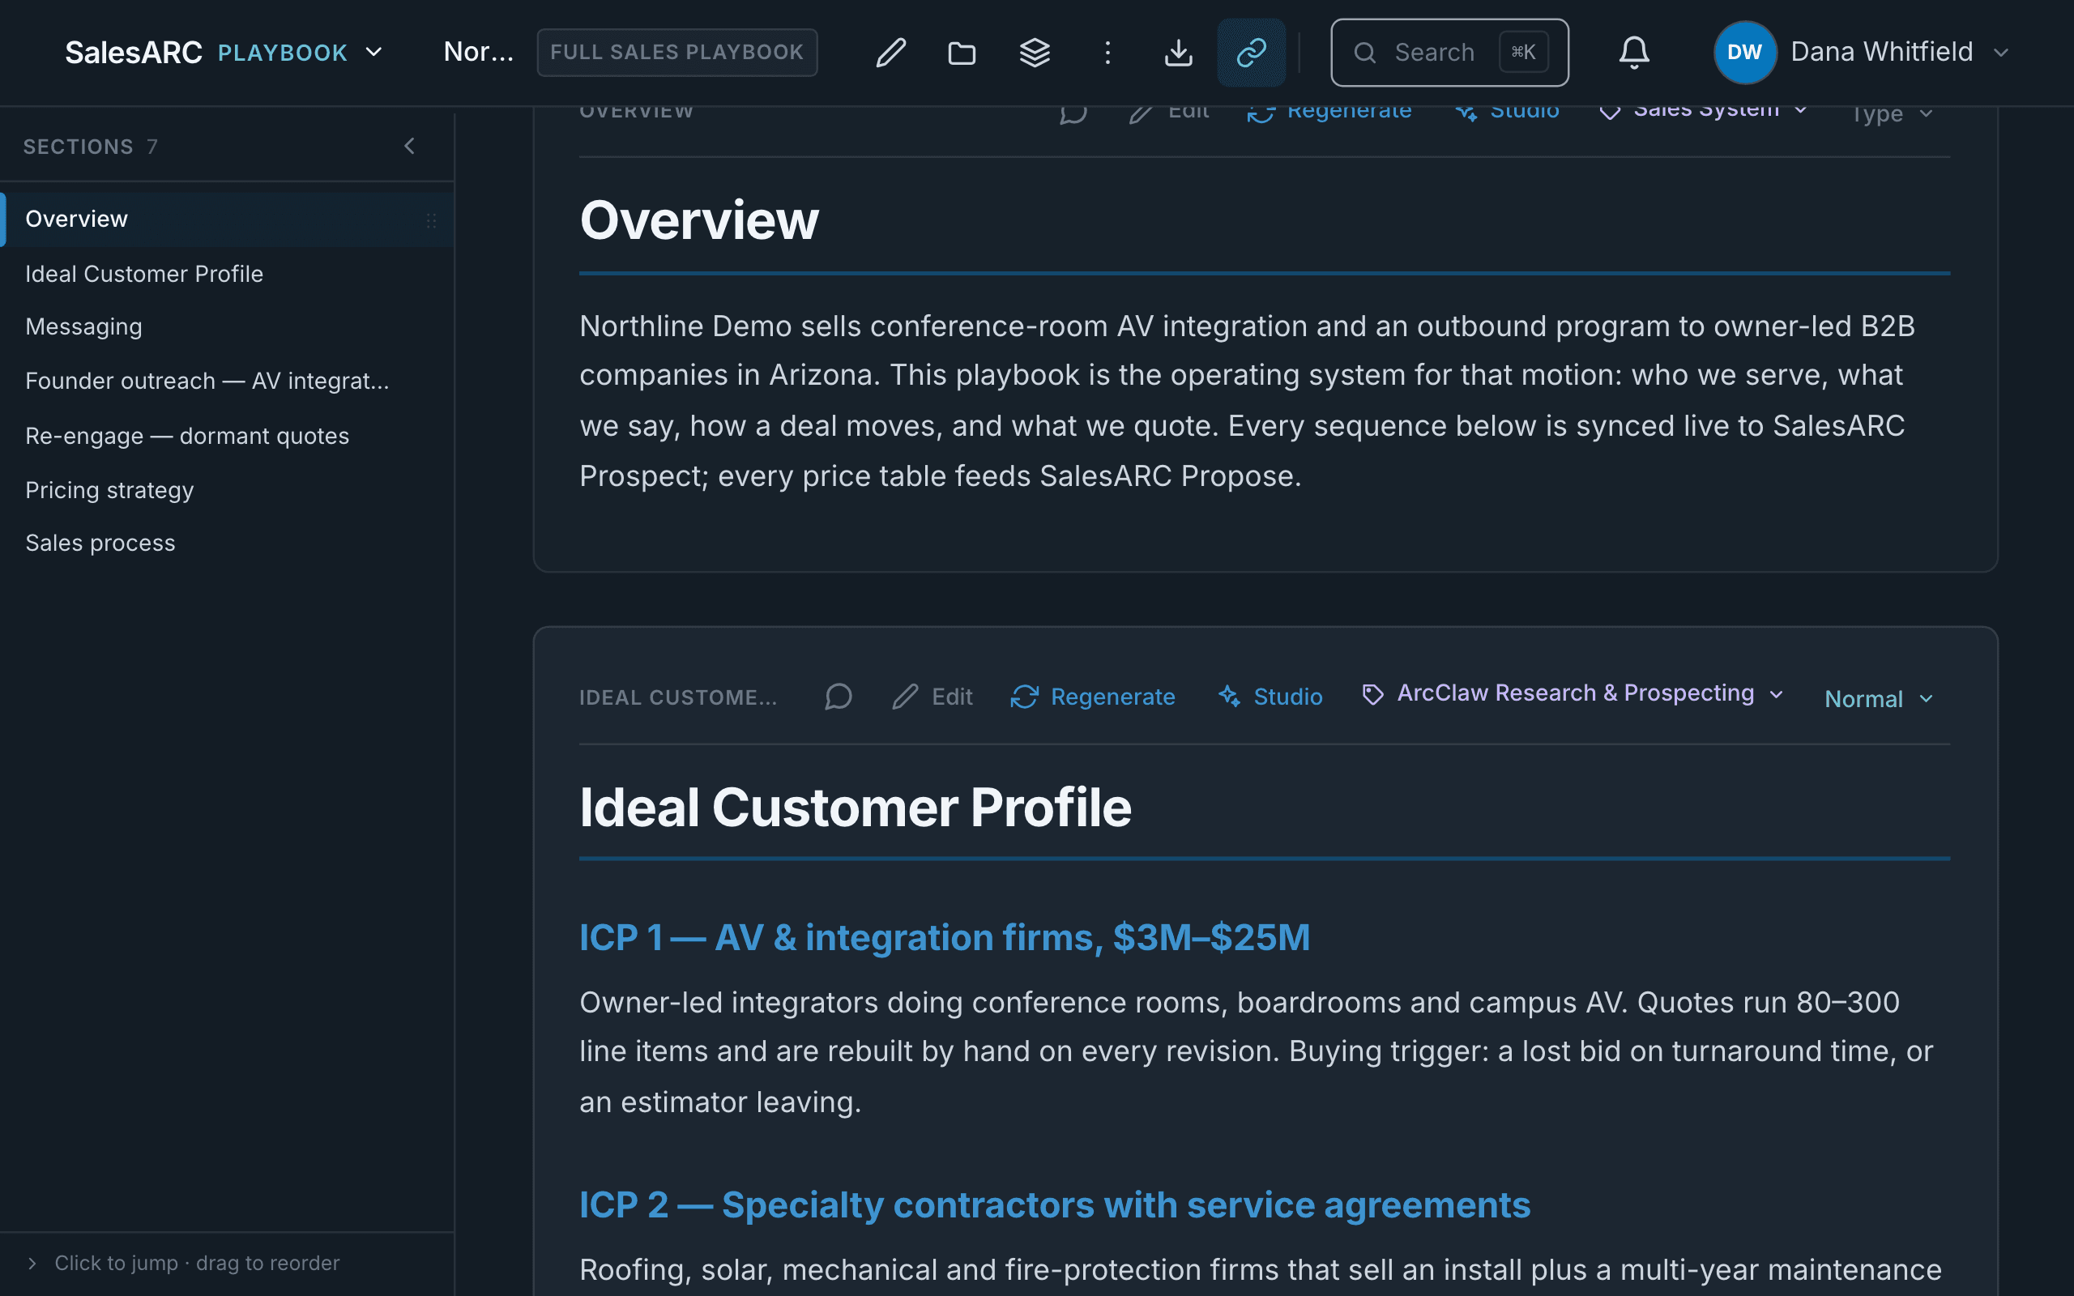The width and height of the screenshot is (2074, 1296).
Task: Click the Ideal Customer Profile main heading
Action: coord(856,807)
